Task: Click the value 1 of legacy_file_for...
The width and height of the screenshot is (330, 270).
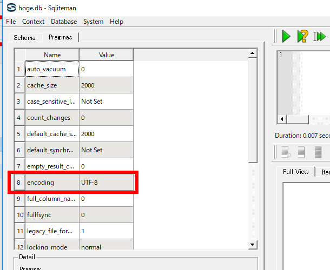Action: pyautogui.click(x=106, y=231)
